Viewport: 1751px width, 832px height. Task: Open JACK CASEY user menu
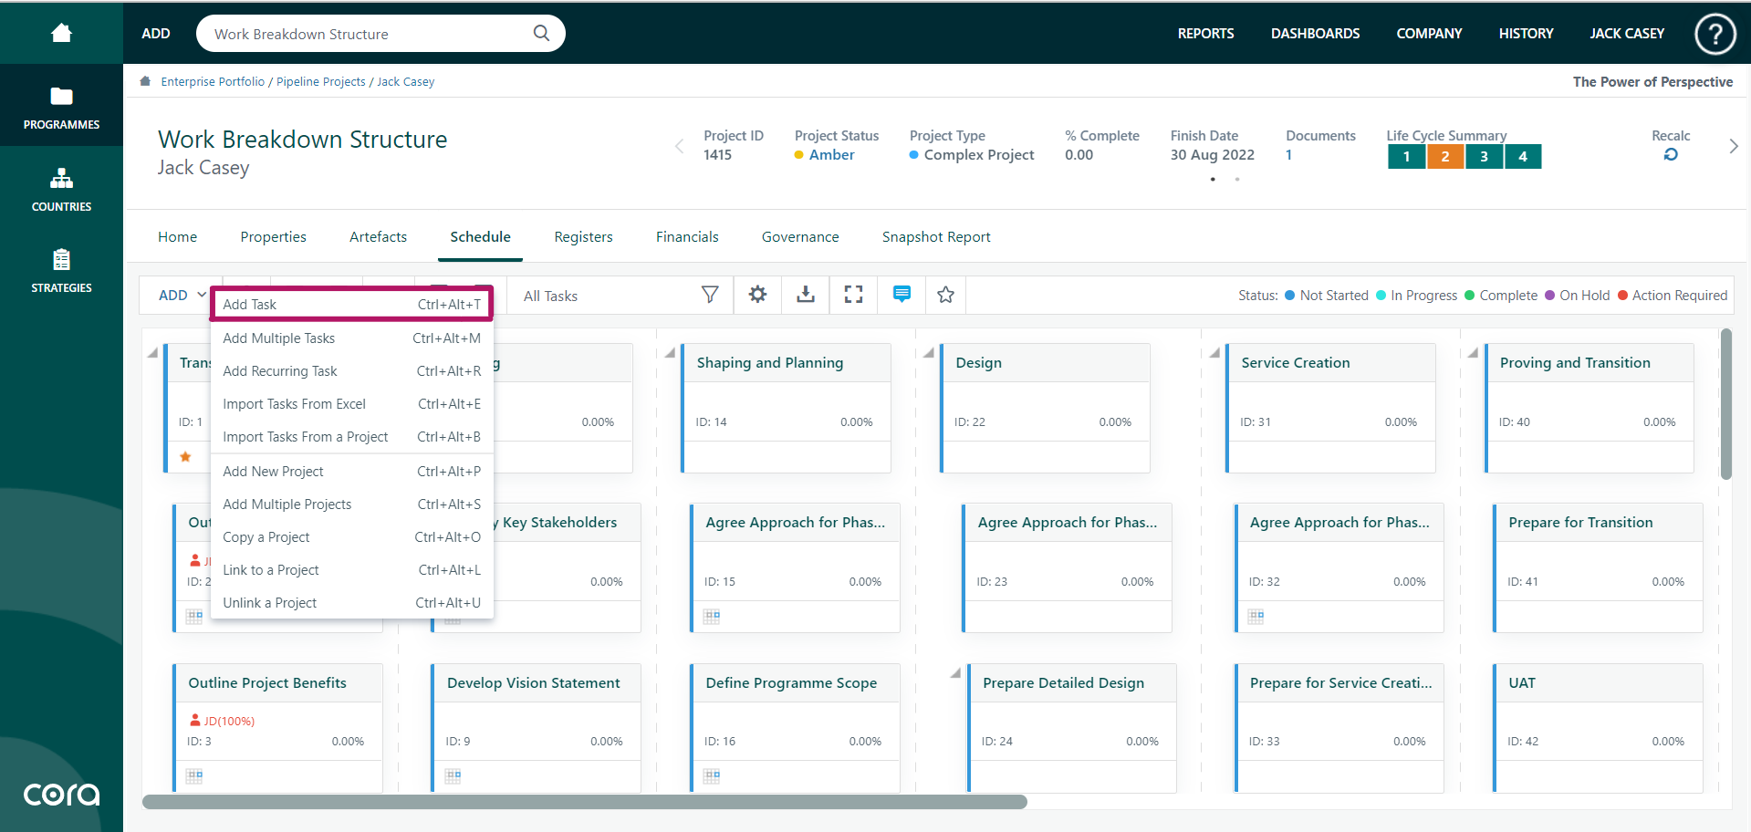[x=1627, y=33]
